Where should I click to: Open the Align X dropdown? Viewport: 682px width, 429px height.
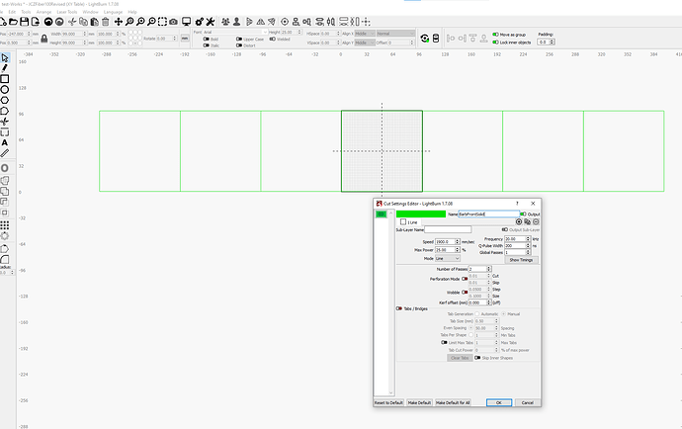365,34
